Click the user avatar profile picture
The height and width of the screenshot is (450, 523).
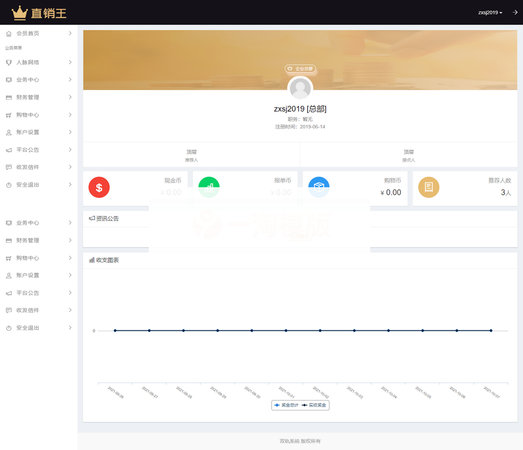pyautogui.click(x=300, y=89)
